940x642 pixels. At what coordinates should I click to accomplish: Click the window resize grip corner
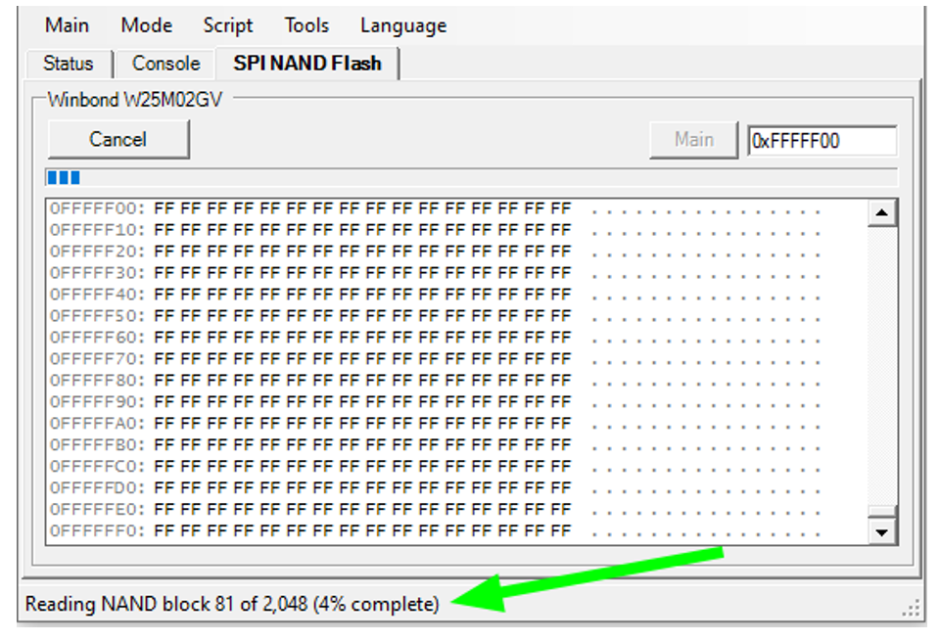(x=912, y=609)
